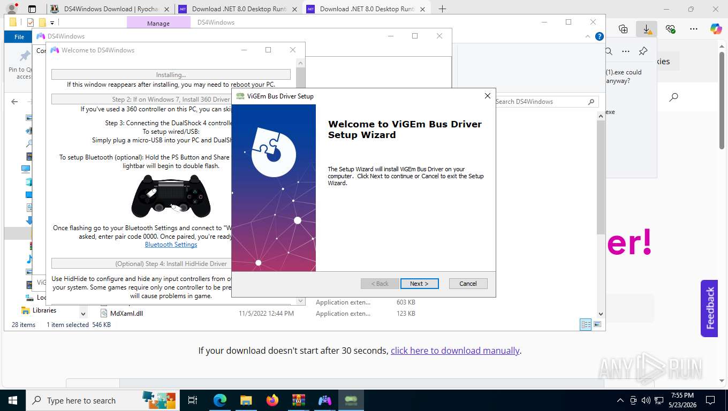Open Edge Settings and more menu
The height and width of the screenshot is (411, 728).
pos(694,29)
